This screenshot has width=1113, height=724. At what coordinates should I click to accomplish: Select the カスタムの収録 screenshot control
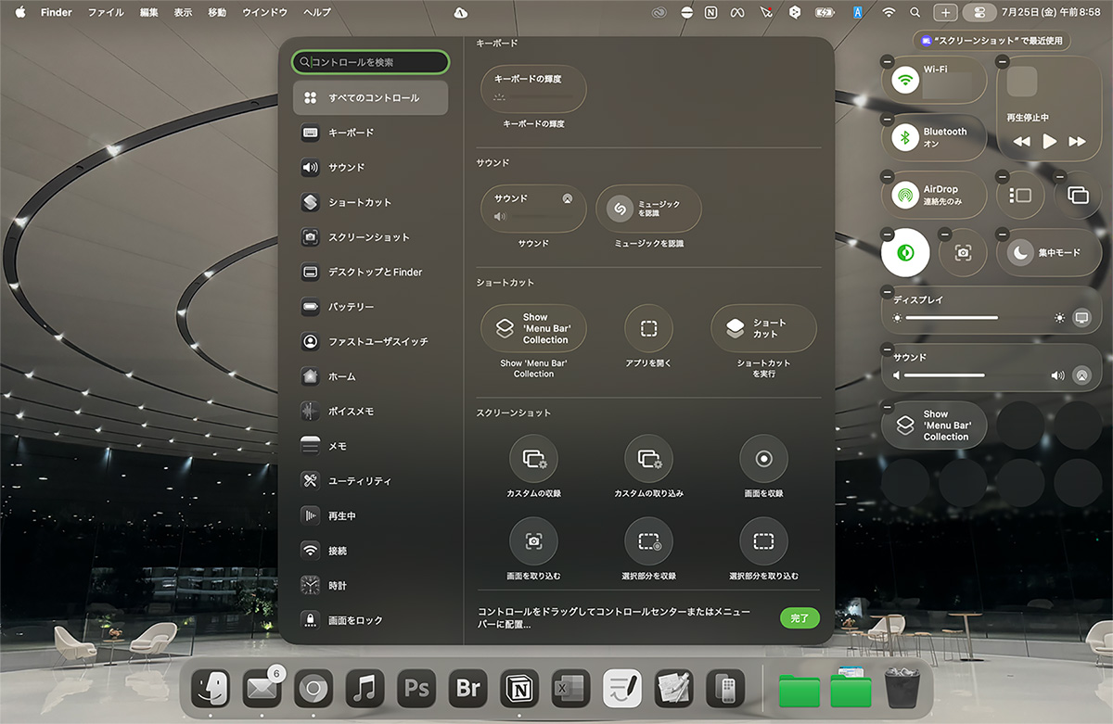click(533, 458)
